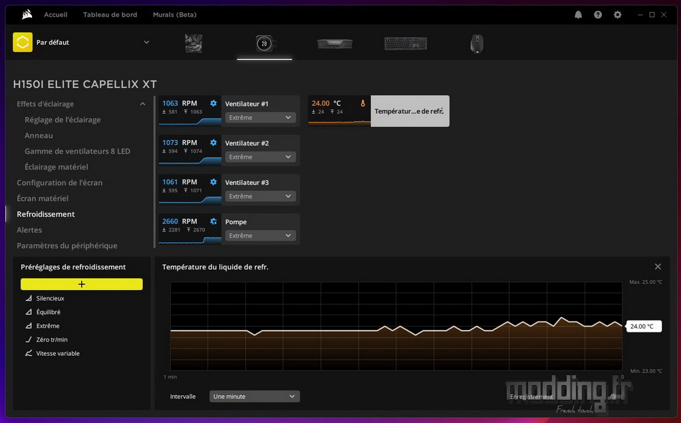Image resolution: width=681 pixels, height=423 pixels.
Task: Open the help question mark icon
Action: (598, 15)
